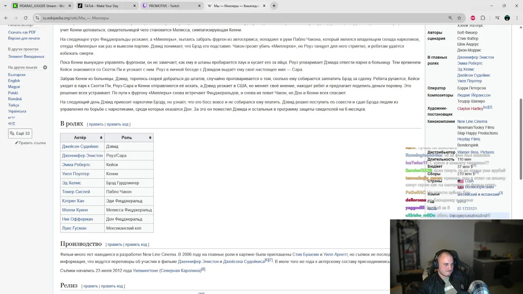Screen dimensions: 523x294
Task: Open a new browser tab with plus
Action: click(274, 6)
